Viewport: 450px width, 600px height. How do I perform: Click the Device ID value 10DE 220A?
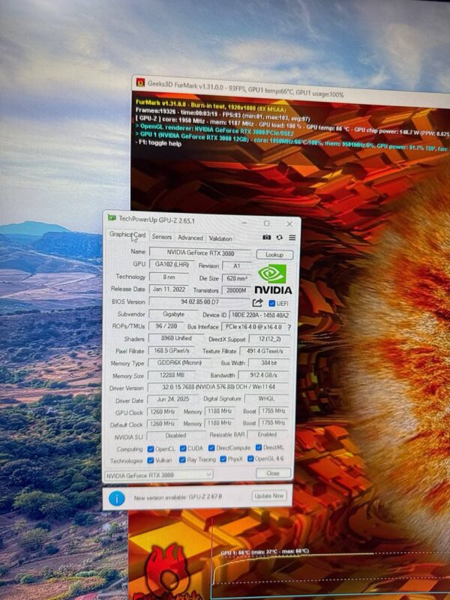tap(259, 315)
